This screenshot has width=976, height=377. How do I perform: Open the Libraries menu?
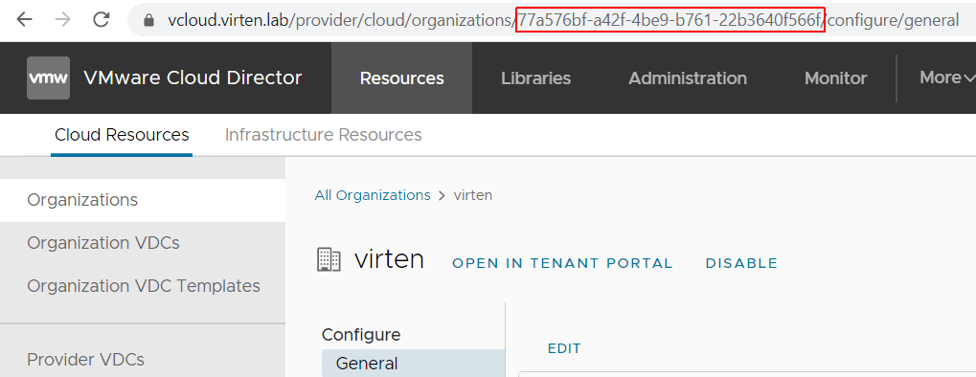535,78
